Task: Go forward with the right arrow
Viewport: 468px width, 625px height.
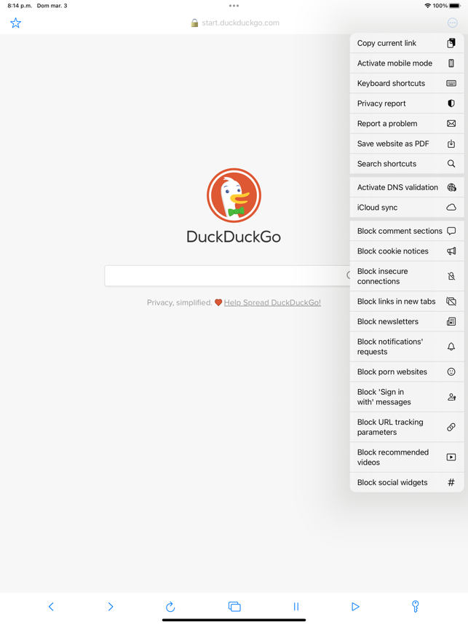Action: tap(111, 606)
